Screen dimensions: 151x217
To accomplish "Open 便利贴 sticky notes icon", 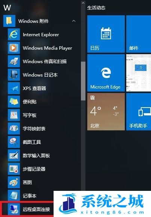I will click(x=14, y=102).
